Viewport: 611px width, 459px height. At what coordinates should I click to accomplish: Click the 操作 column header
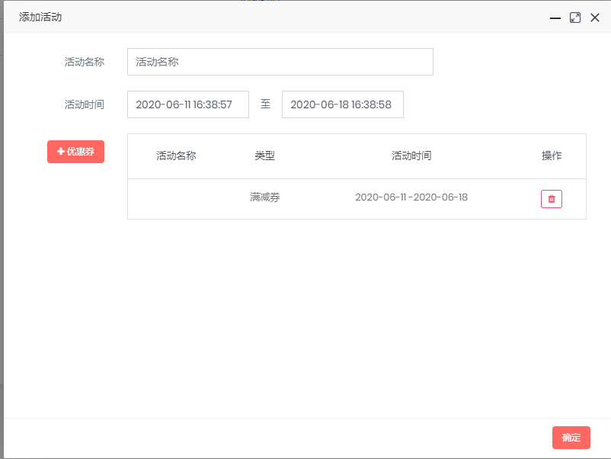coord(552,156)
